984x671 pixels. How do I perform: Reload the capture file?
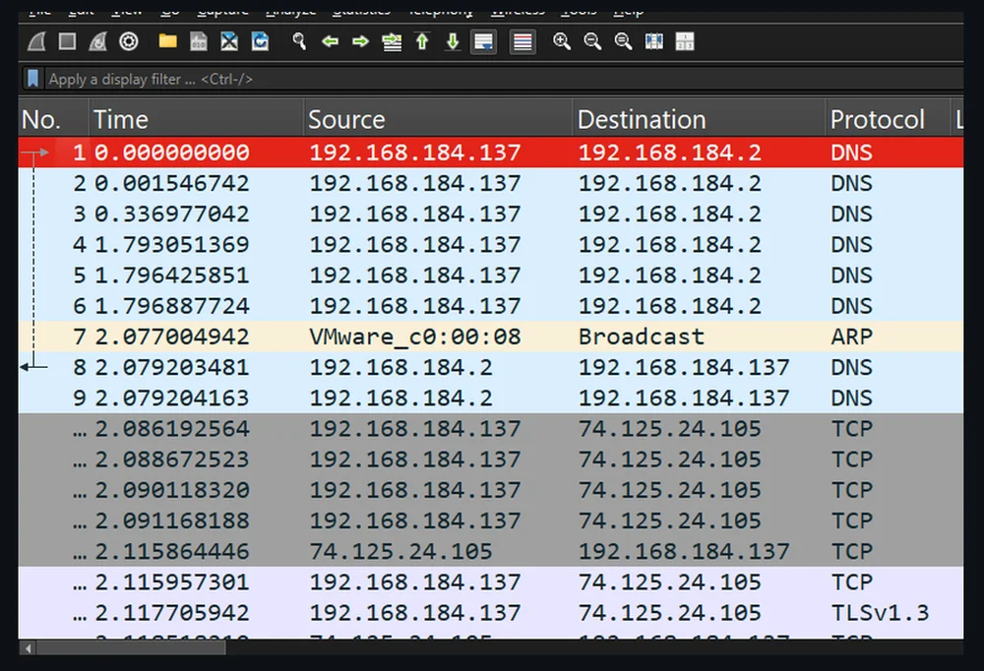[260, 42]
